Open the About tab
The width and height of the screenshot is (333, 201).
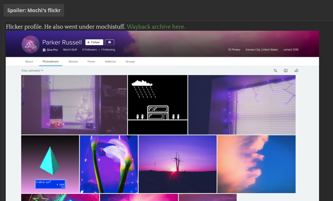(x=29, y=62)
